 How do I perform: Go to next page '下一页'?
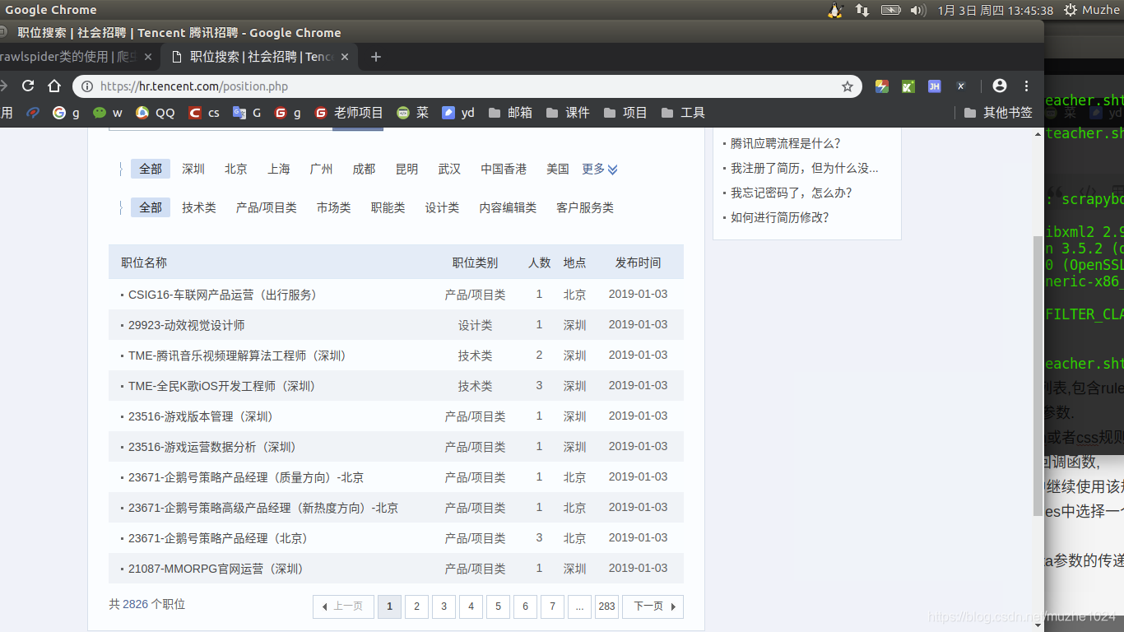[x=653, y=606]
